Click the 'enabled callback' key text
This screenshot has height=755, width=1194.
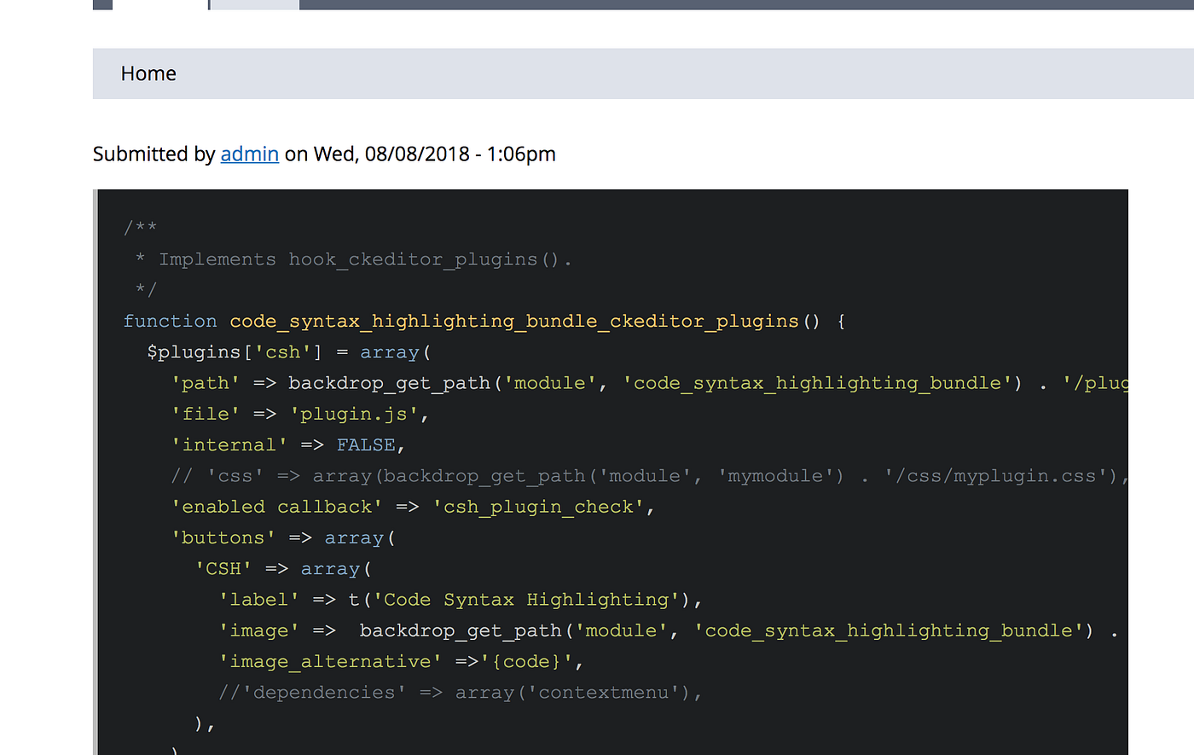275,506
